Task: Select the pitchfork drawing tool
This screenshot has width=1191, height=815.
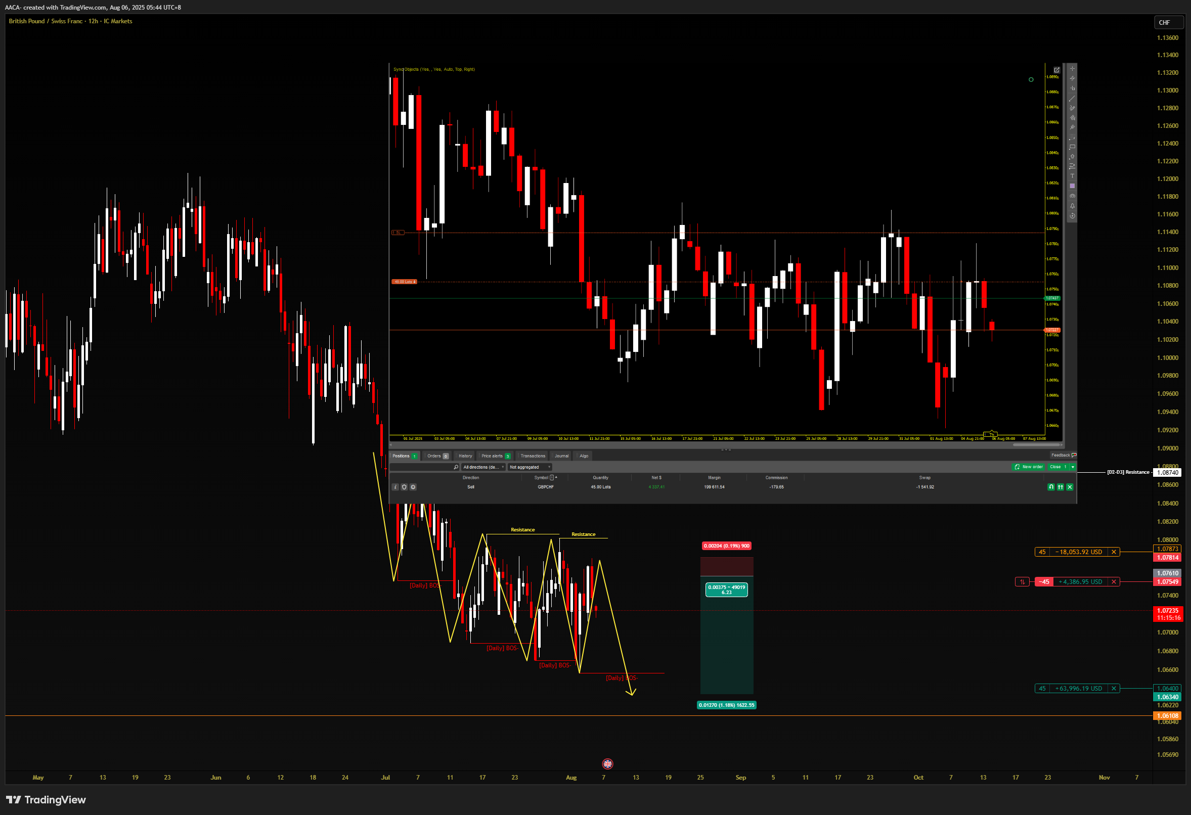Action: pyautogui.click(x=1072, y=127)
